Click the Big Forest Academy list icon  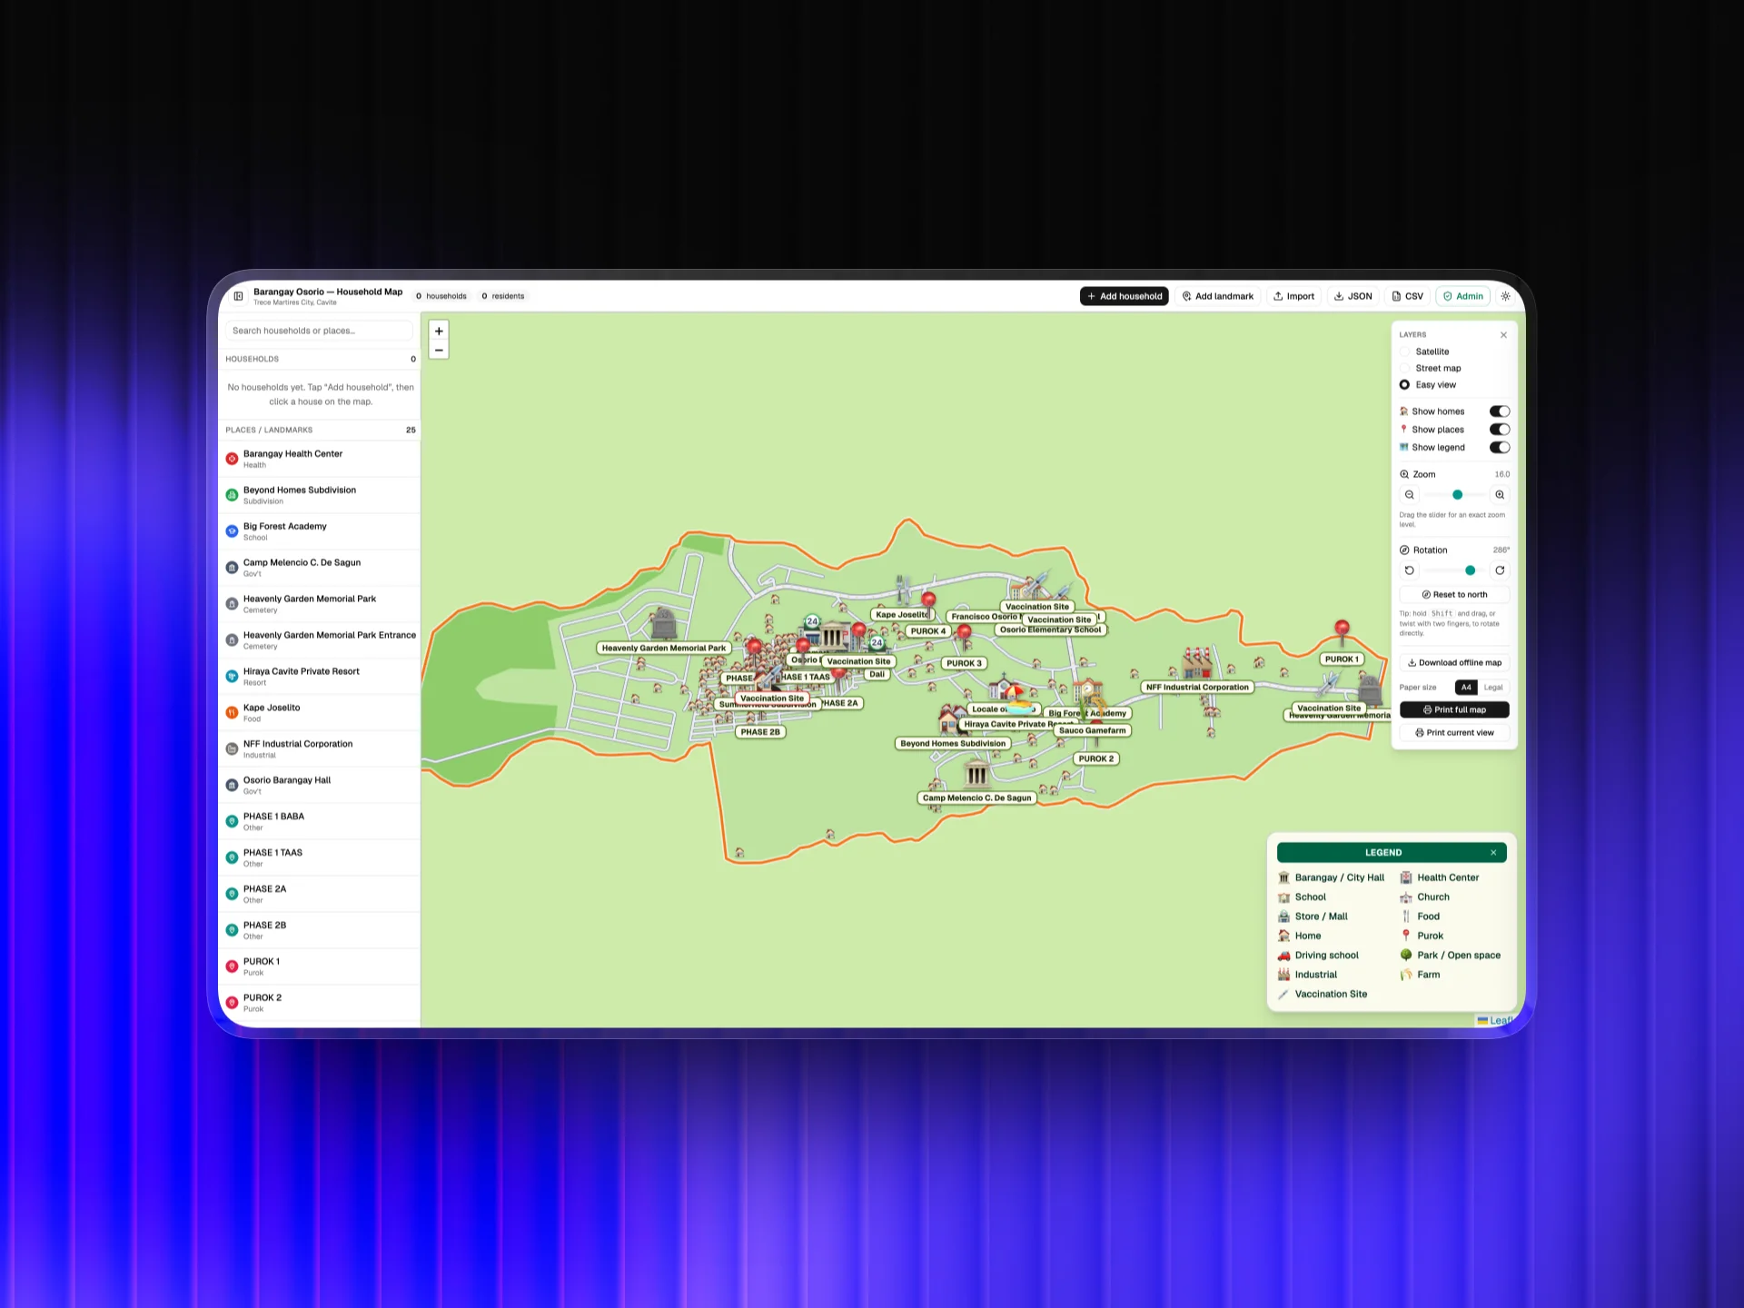click(232, 531)
